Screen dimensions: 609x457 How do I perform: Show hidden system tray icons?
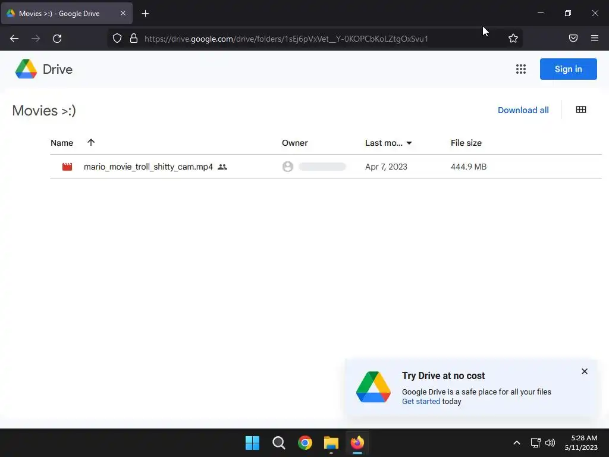517,443
